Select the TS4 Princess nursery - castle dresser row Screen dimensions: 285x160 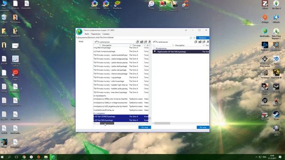coord(121,63)
